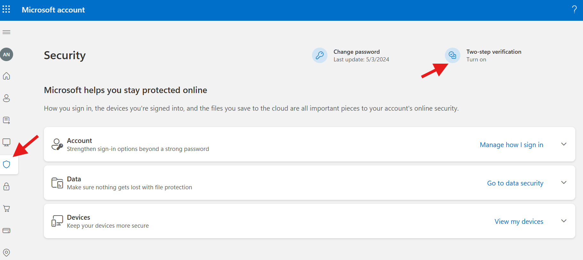Screen dimensions: 583x260
Task: Click the Data folder icon
Action: point(57,183)
